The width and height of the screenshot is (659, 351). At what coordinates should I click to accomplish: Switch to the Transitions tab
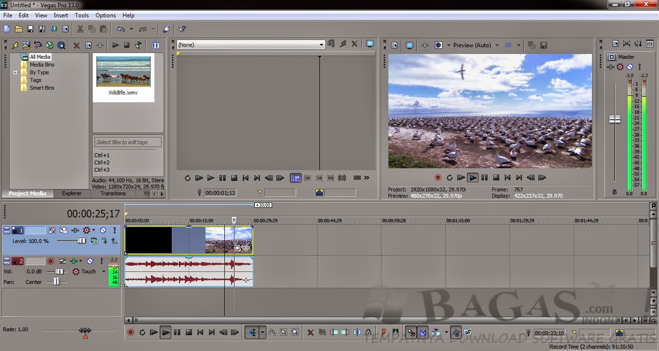click(113, 193)
